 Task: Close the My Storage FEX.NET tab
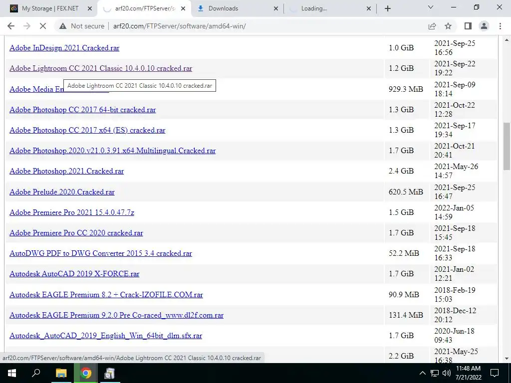pos(90,9)
